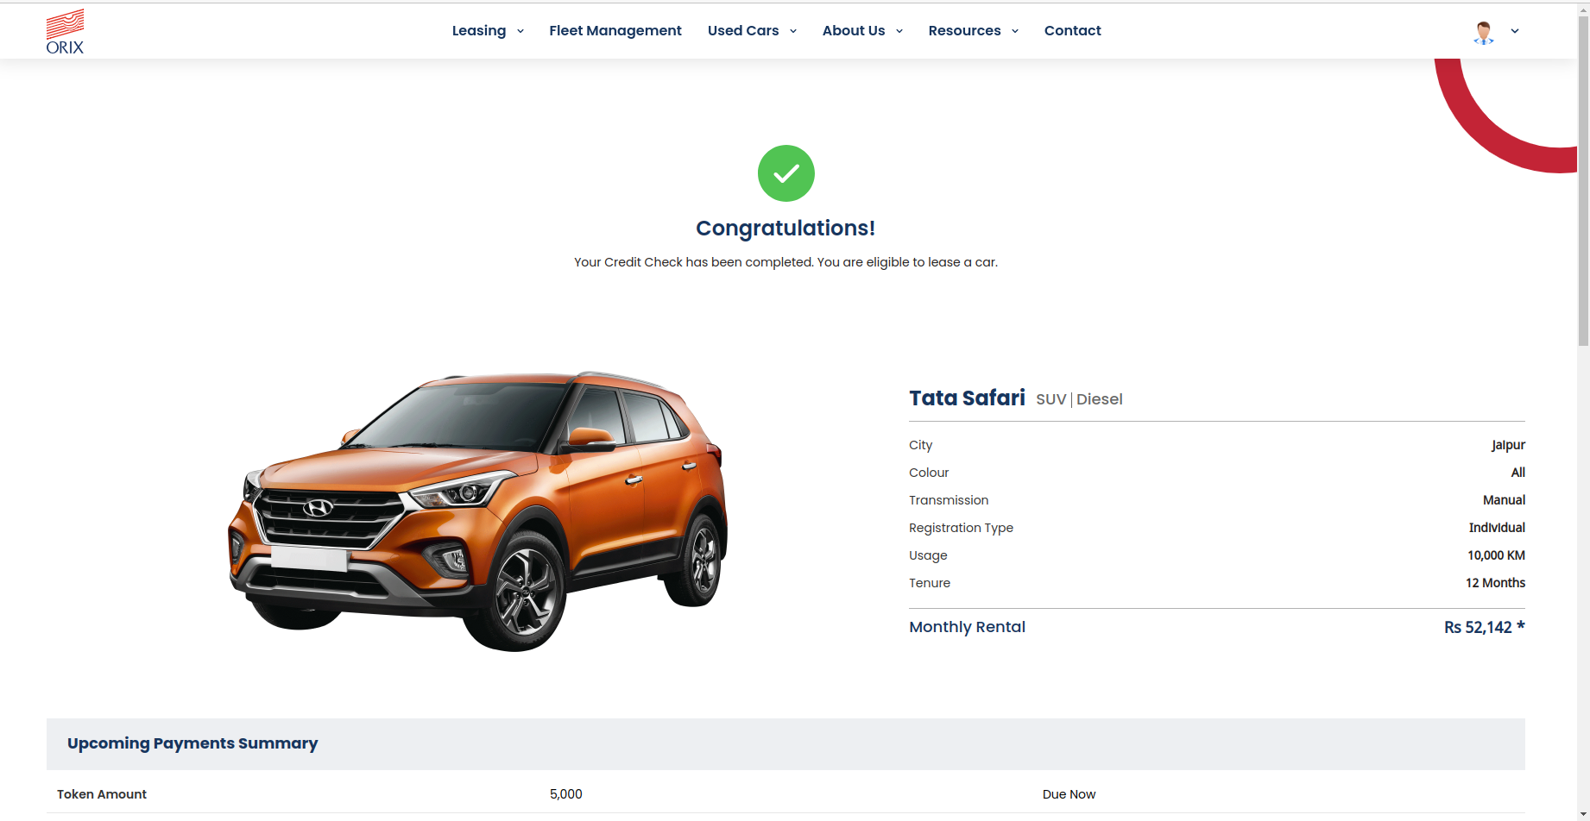Click the Colour label
The width and height of the screenshot is (1590, 821).
point(929,473)
